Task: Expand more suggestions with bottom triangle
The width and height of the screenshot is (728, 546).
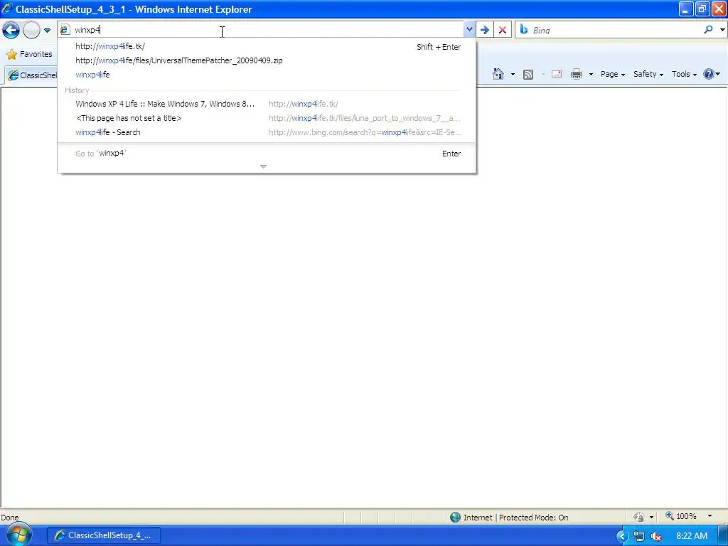Action: [x=263, y=166]
